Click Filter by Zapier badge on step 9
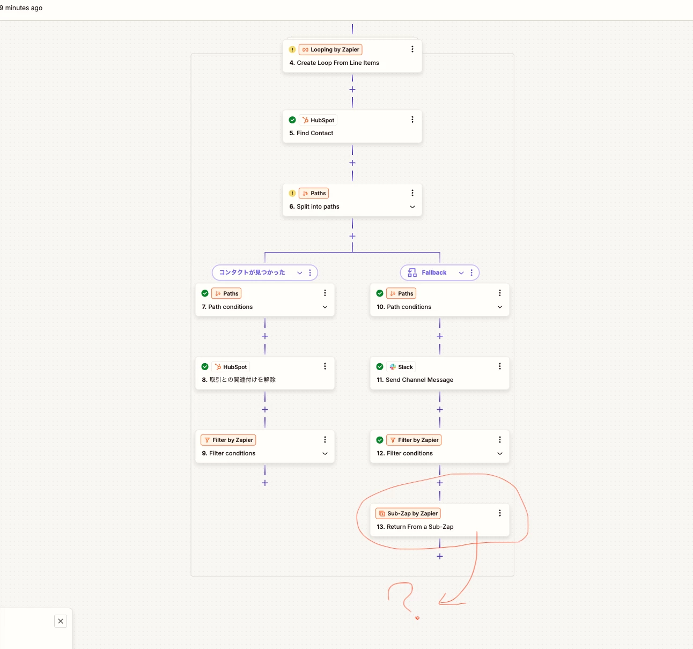 pos(228,440)
